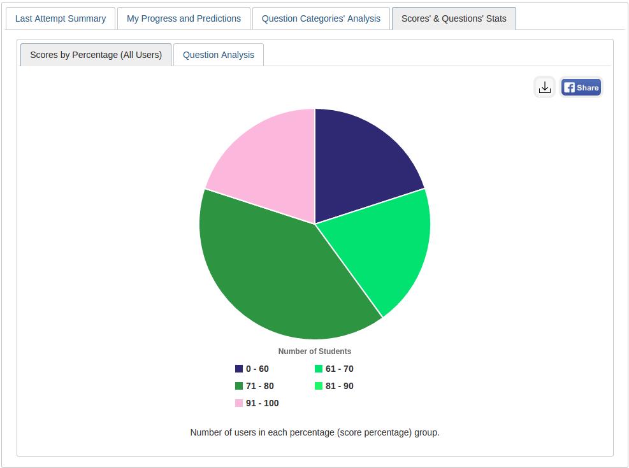Viewport: 629px width, 468px height.
Task: Click the 61 - 70 legend color square
Action: 319,369
